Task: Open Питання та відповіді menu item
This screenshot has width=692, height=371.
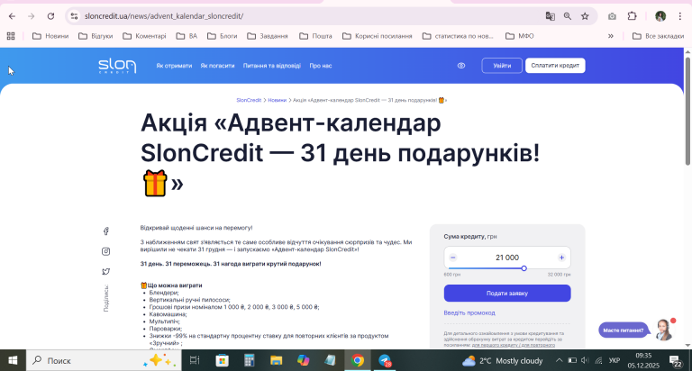Action: coord(272,66)
